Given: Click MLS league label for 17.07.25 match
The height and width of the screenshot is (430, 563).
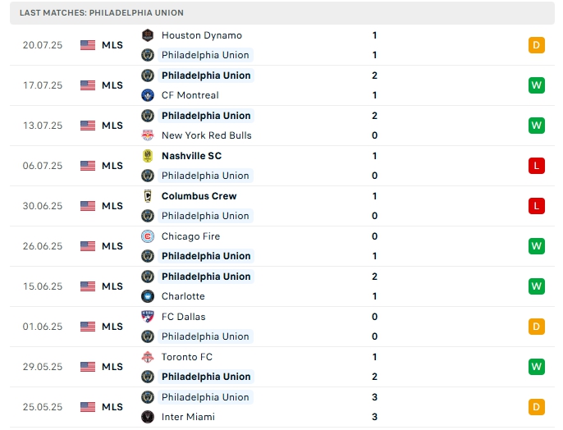Looking at the screenshot, I should [x=112, y=85].
